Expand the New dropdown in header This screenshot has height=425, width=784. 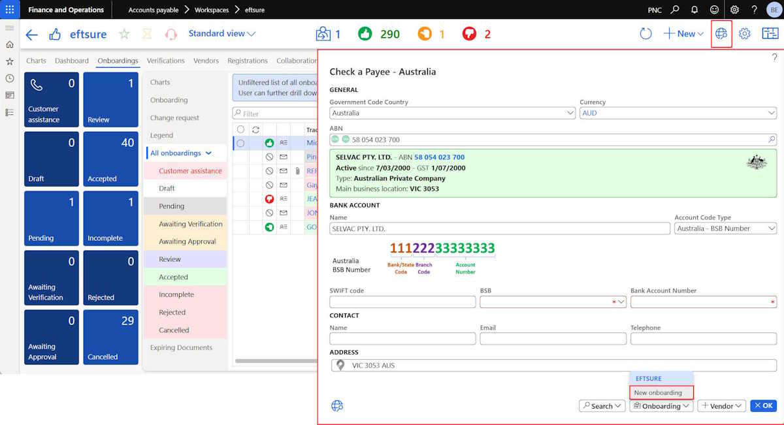(683, 34)
